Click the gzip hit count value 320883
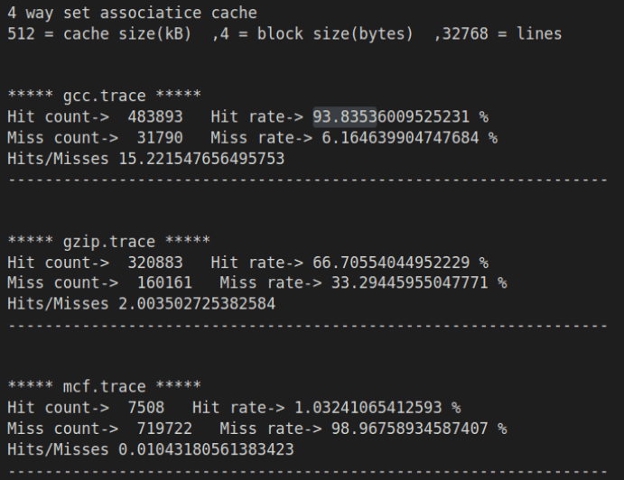The height and width of the screenshot is (480, 624). coord(155,263)
